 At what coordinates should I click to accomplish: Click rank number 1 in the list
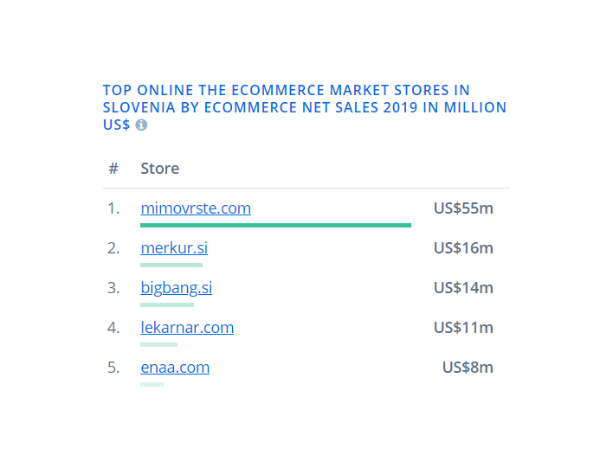pyautogui.click(x=113, y=208)
